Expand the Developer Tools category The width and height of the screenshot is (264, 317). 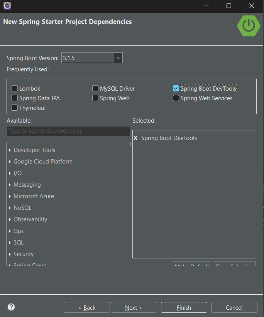click(10, 150)
